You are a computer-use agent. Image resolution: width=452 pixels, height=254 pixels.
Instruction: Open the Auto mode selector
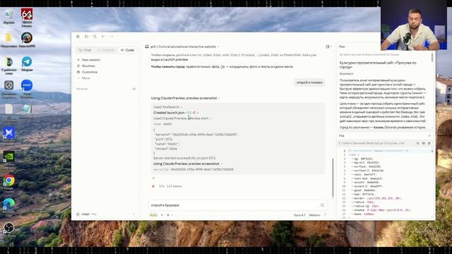(x=153, y=215)
